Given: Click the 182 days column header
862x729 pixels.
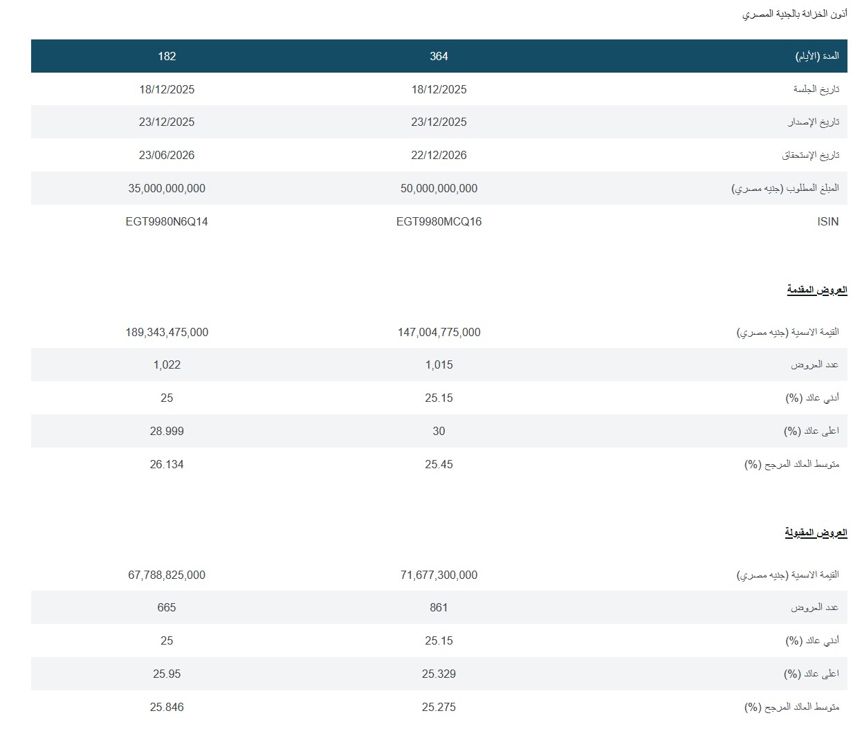Looking at the screenshot, I should pos(167,56).
